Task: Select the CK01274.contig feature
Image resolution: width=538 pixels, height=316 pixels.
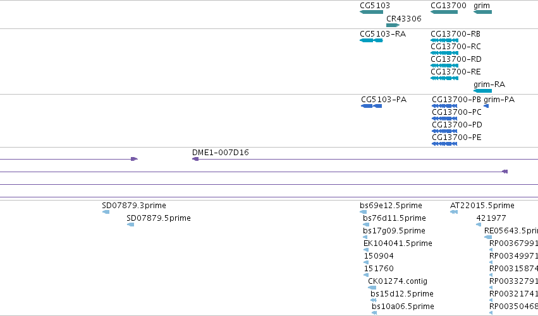Action: (x=398, y=281)
